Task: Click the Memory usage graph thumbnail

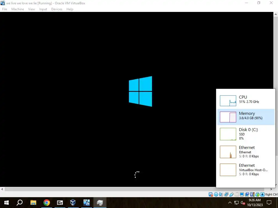Action: (228, 117)
